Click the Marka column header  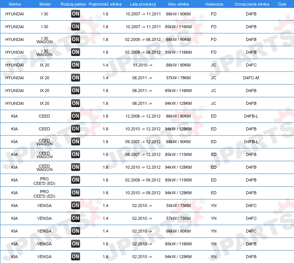click(x=15, y=4)
